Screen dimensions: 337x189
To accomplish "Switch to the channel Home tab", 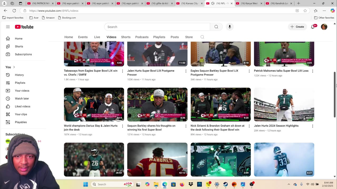I will 69,37.
